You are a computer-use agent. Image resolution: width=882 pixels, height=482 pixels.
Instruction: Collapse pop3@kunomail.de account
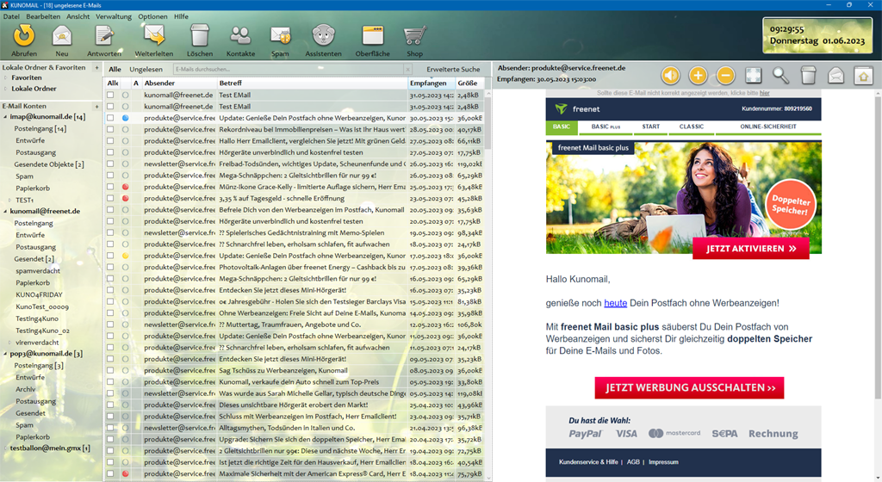pyautogui.click(x=6, y=354)
